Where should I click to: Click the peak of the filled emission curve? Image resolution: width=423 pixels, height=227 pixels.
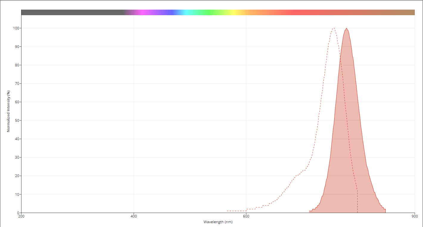click(346, 29)
